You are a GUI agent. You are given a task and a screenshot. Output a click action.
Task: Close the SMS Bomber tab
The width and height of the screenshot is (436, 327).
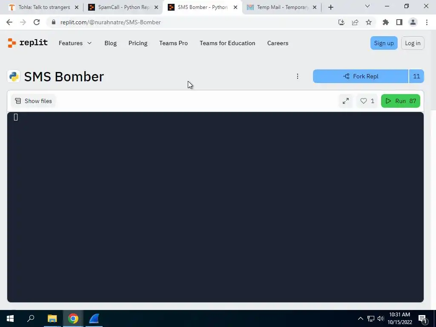click(235, 7)
